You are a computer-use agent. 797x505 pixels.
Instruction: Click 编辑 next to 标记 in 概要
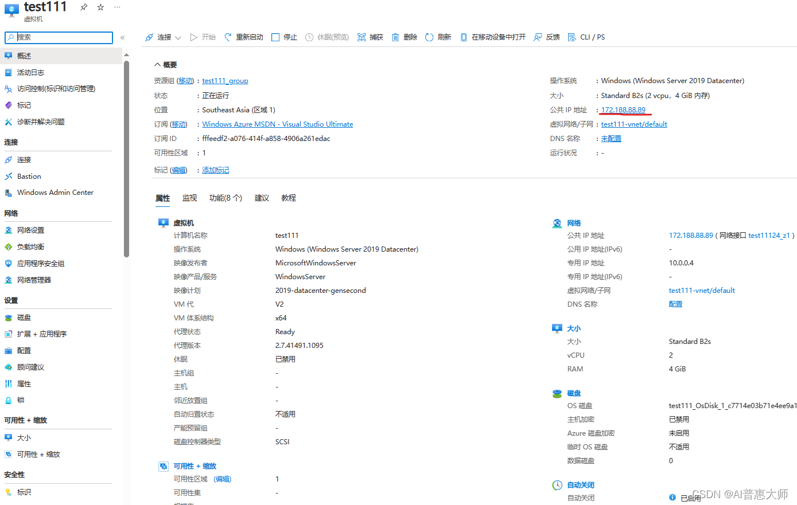179,170
